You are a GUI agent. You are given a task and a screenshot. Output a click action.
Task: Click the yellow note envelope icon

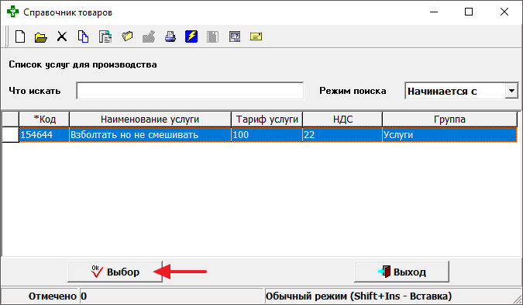[256, 36]
